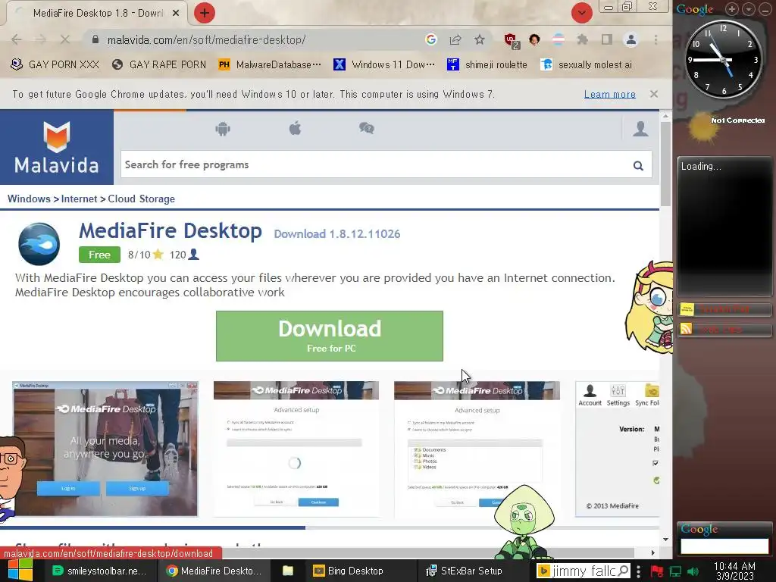Click the browser back arrow

[x=17, y=39]
